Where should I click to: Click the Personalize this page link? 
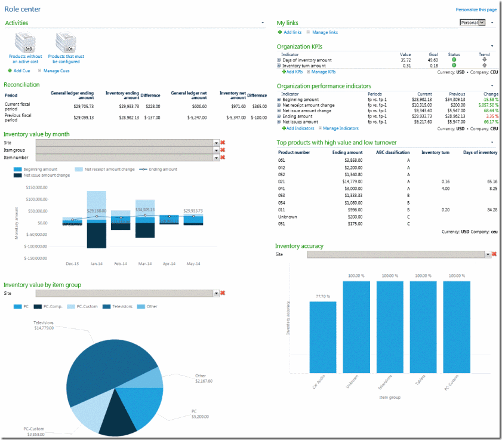pos(476,10)
